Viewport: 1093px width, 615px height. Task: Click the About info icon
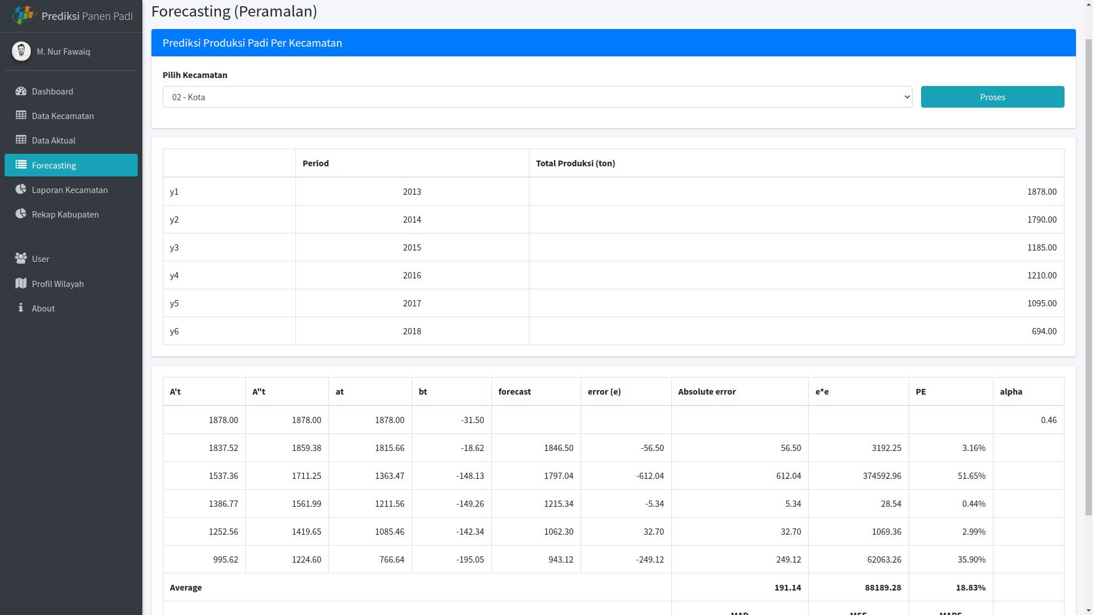pyautogui.click(x=21, y=308)
